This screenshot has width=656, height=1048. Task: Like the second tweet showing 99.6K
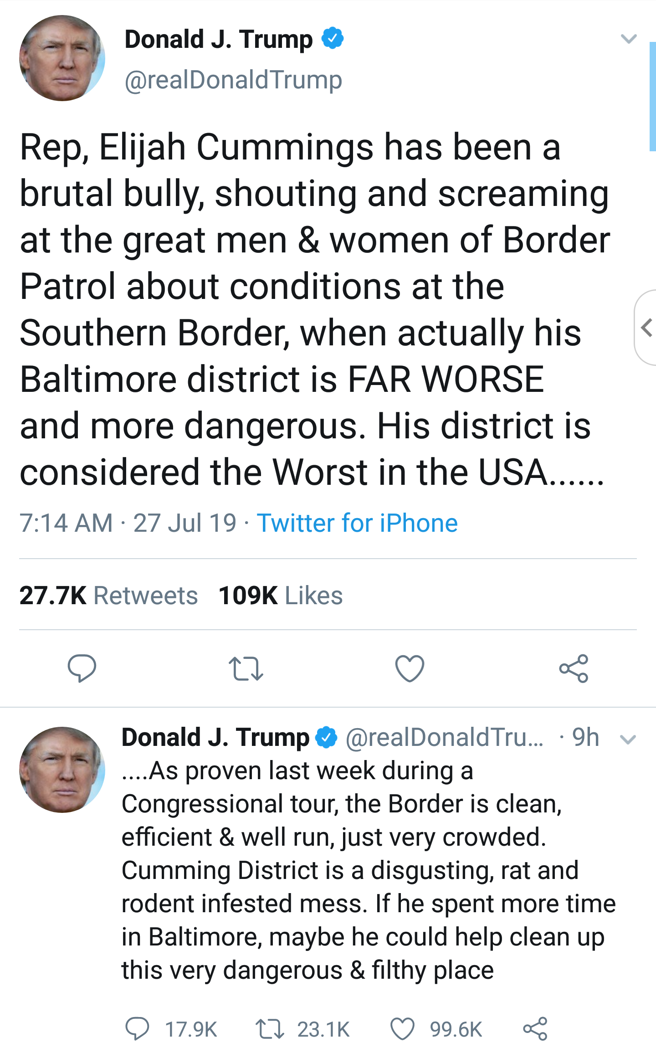403,1029
